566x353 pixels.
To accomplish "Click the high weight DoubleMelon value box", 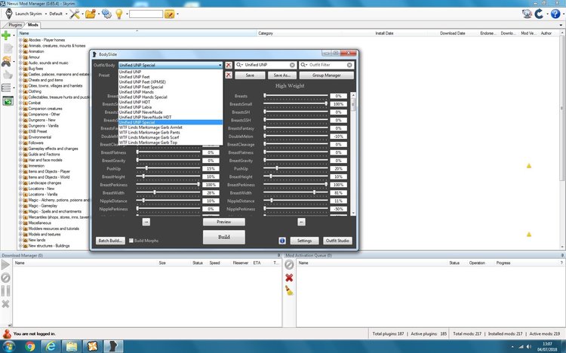I will (x=338, y=137).
